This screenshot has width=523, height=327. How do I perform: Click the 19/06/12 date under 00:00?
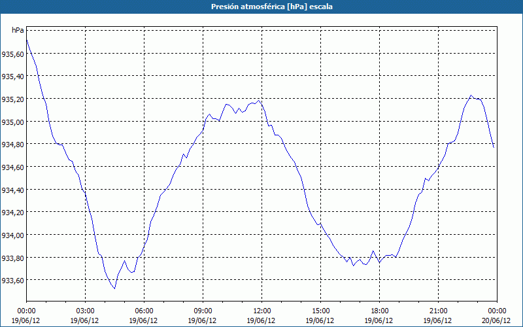point(25,320)
